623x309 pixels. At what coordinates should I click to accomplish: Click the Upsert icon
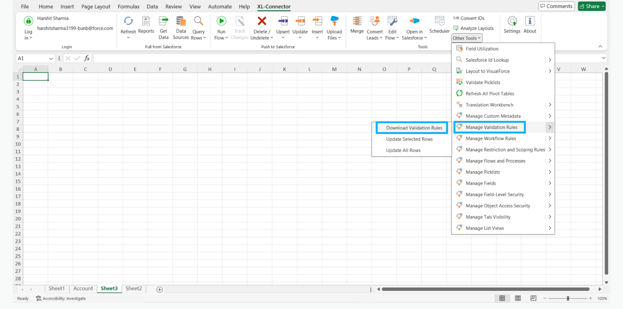[x=283, y=21]
